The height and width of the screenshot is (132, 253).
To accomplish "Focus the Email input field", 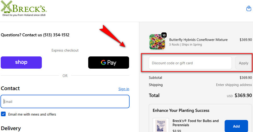I will (x=65, y=102).
